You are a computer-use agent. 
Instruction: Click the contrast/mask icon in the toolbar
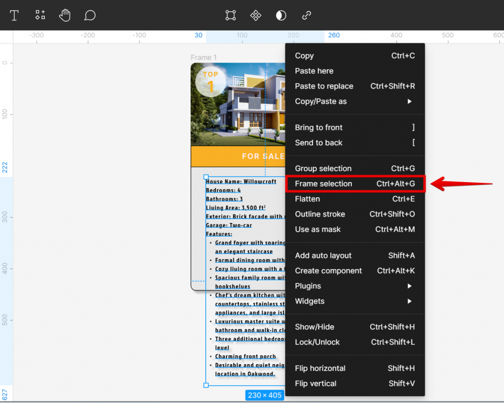281,15
